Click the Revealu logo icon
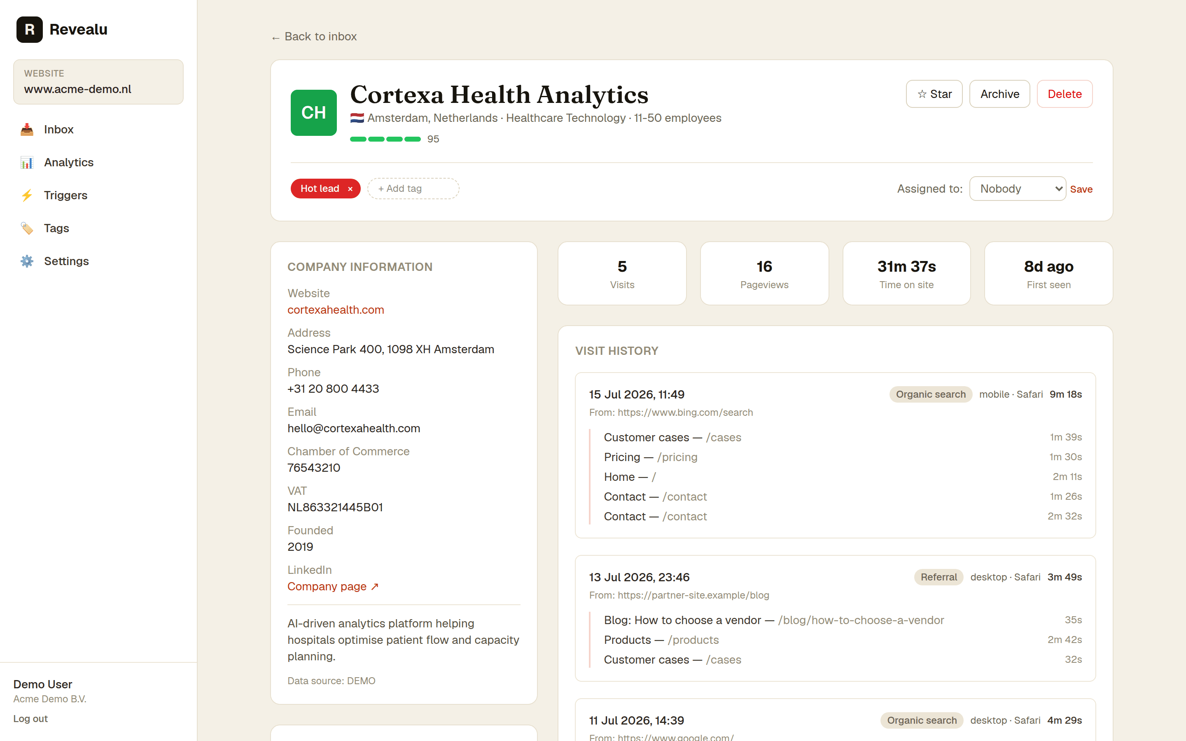Screen dimensions: 1186x741 [x=29, y=29]
